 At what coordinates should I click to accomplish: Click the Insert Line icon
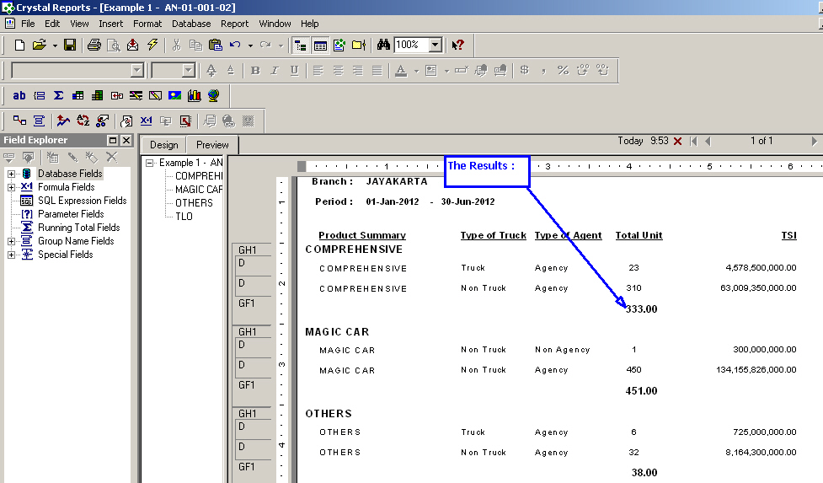tap(136, 95)
